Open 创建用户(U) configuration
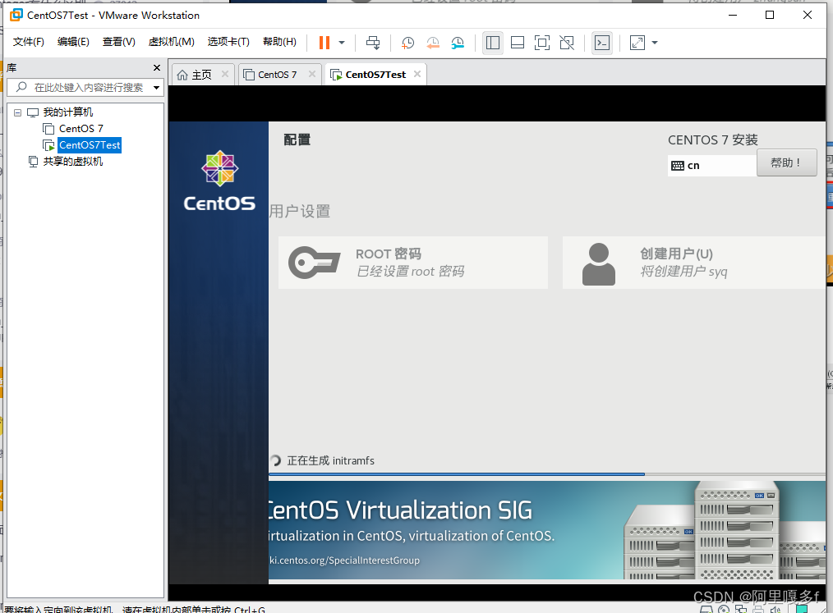833x613 pixels. click(694, 263)
